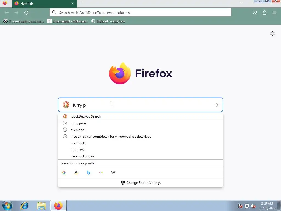Select DuckDuckGo Search suggestion row
The height and width of the screenshot is (211, 281).
140,116
